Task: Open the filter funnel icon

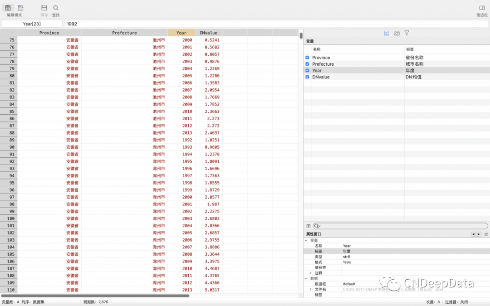Action: tap(407, 33)
